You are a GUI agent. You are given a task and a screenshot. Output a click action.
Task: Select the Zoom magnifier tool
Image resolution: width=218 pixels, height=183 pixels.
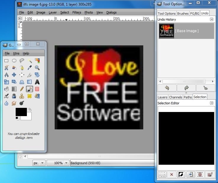click(x=37, y=68)
